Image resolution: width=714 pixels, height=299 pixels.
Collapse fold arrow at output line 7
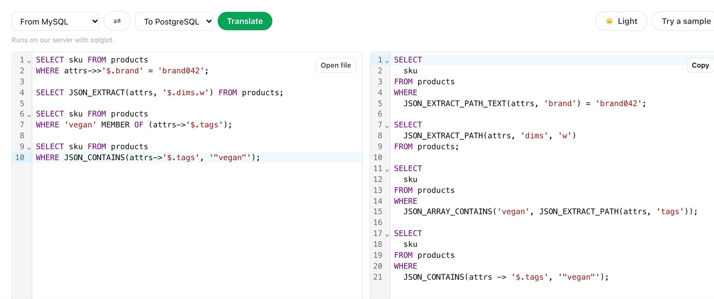tap(387, 126)
